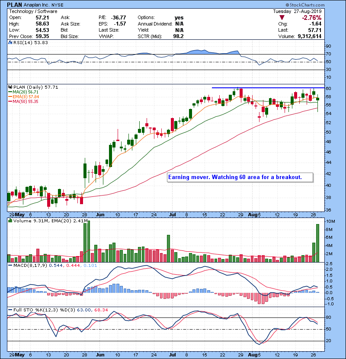Click the PLAN (Daily) candlestick legend icon
This screenshot has height=359, width=346.
pos(10,87)
